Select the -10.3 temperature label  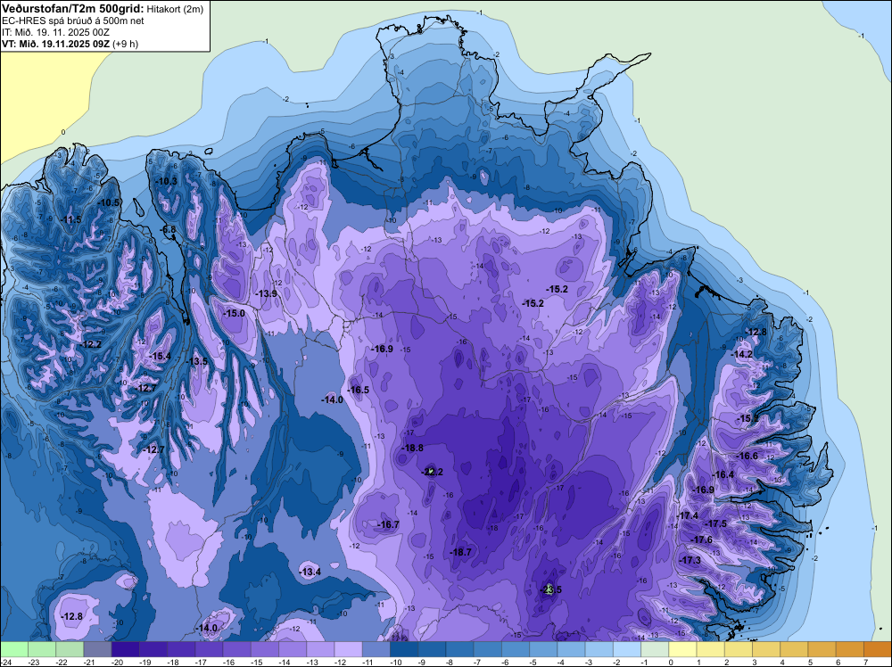tap(166, 181)
